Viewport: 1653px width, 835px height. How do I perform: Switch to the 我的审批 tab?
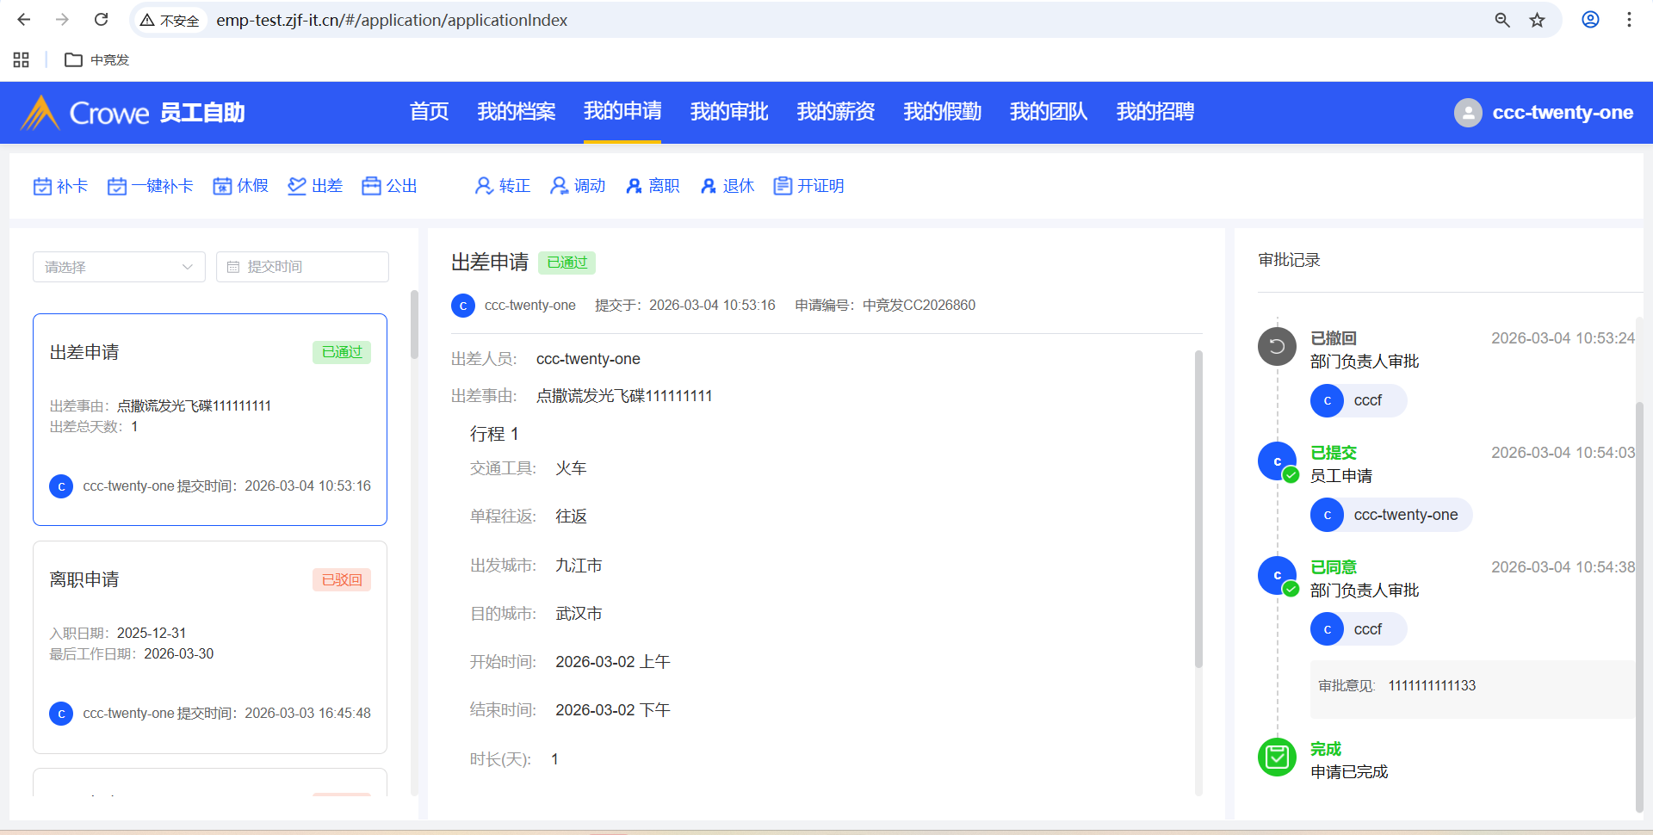[728, 112]
